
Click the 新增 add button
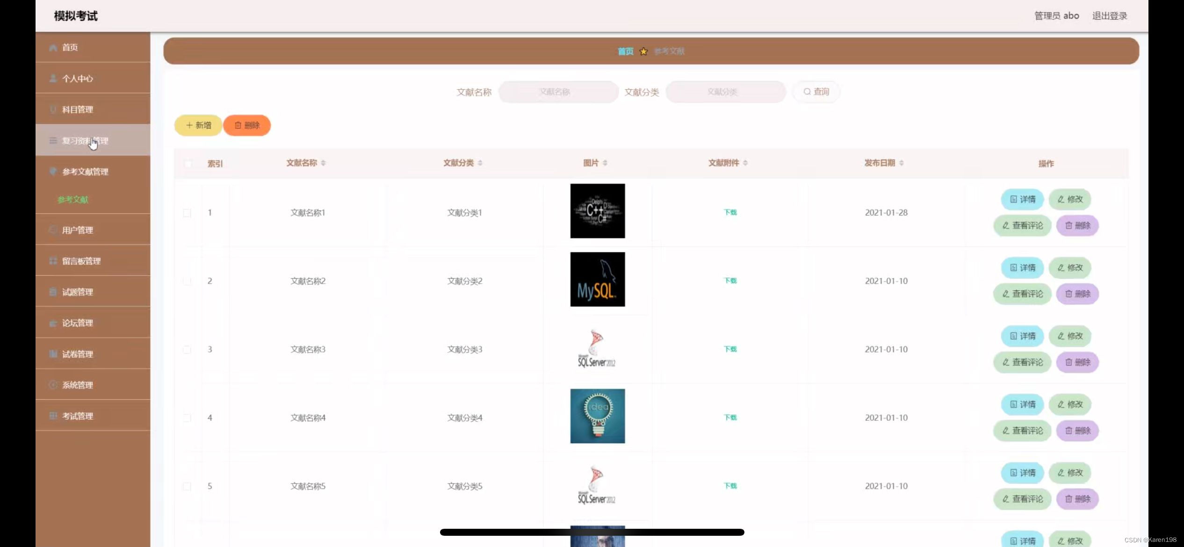198,125
